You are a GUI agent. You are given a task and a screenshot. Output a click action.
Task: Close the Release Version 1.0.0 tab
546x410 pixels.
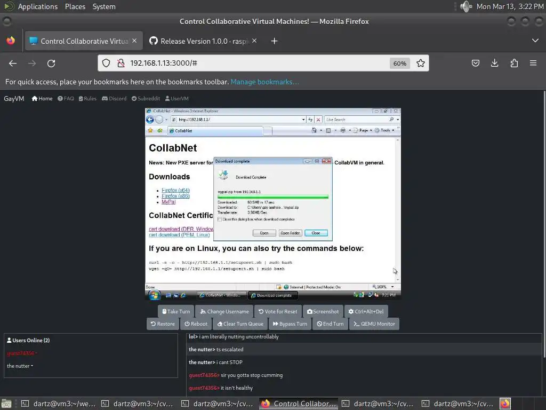tap(254, 41)
